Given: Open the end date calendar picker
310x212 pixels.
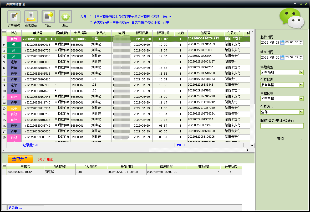Looking at the screenshot, I should [282, 58].
